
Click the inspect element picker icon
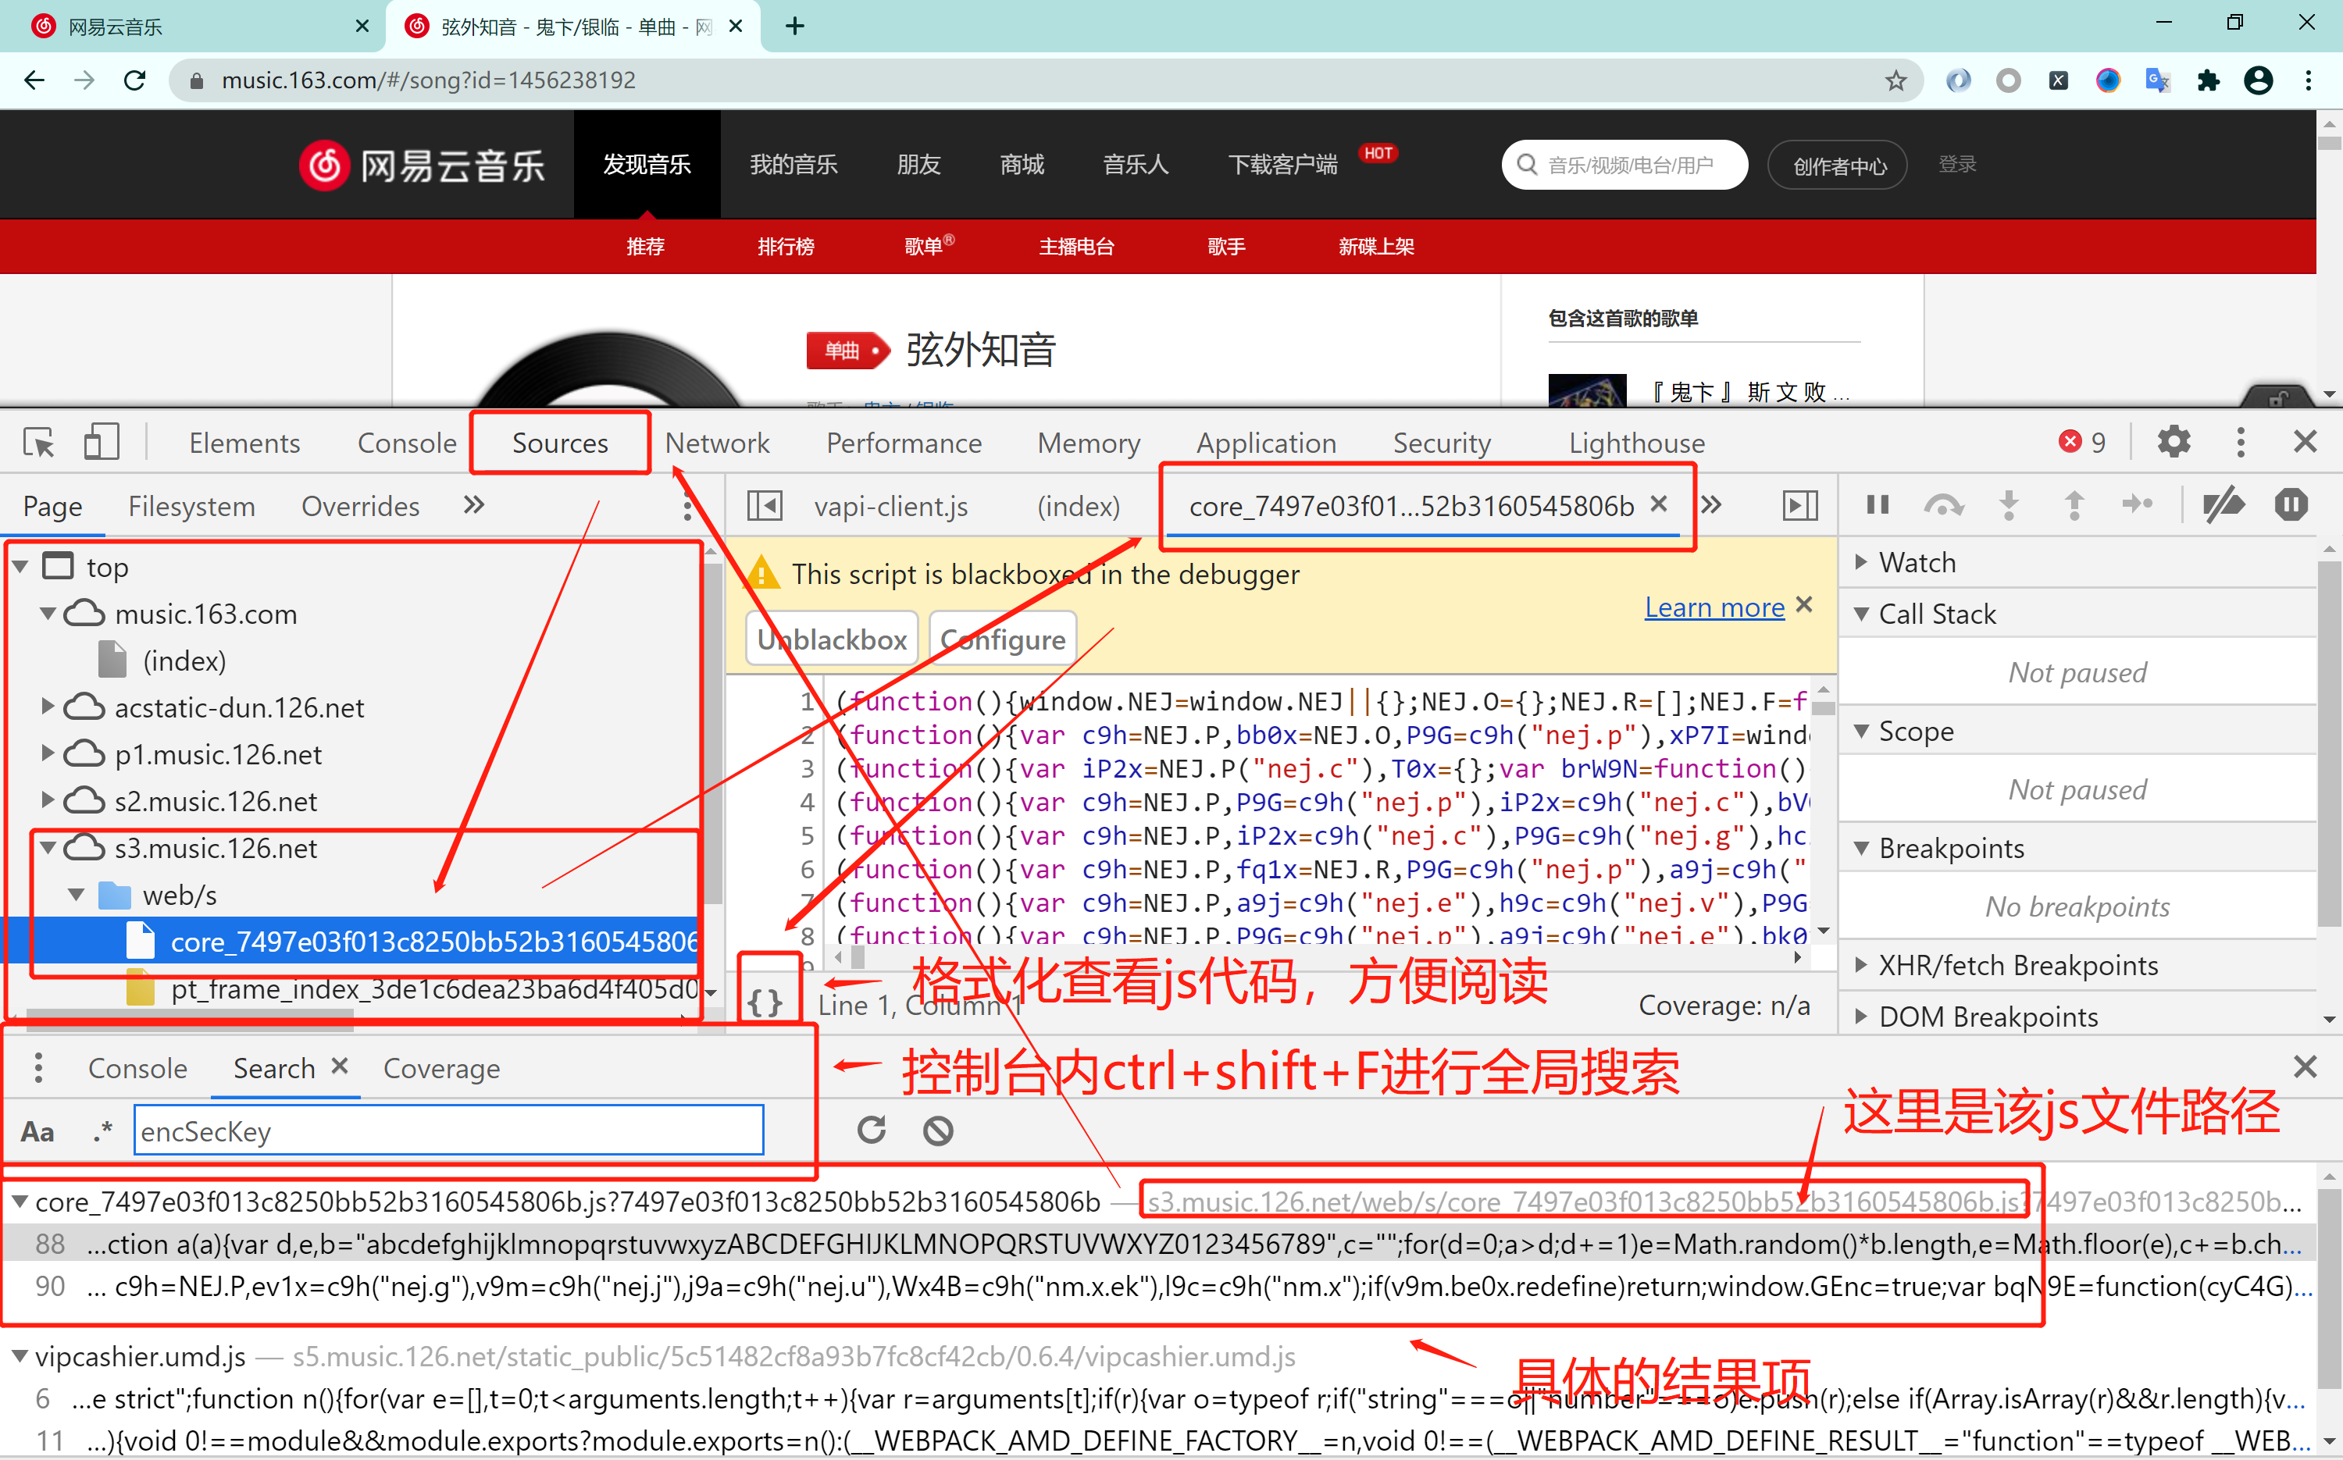pyautogui.click(x=38, y=443)
